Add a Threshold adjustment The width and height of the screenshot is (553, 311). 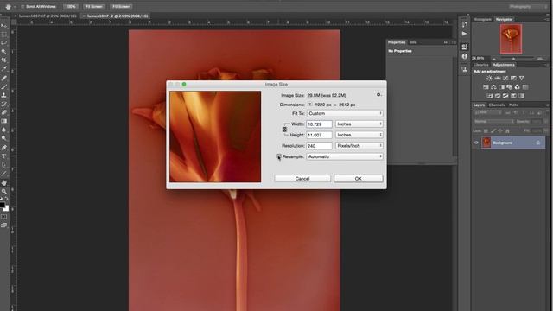pyautogui.click(x=505, y=96)
